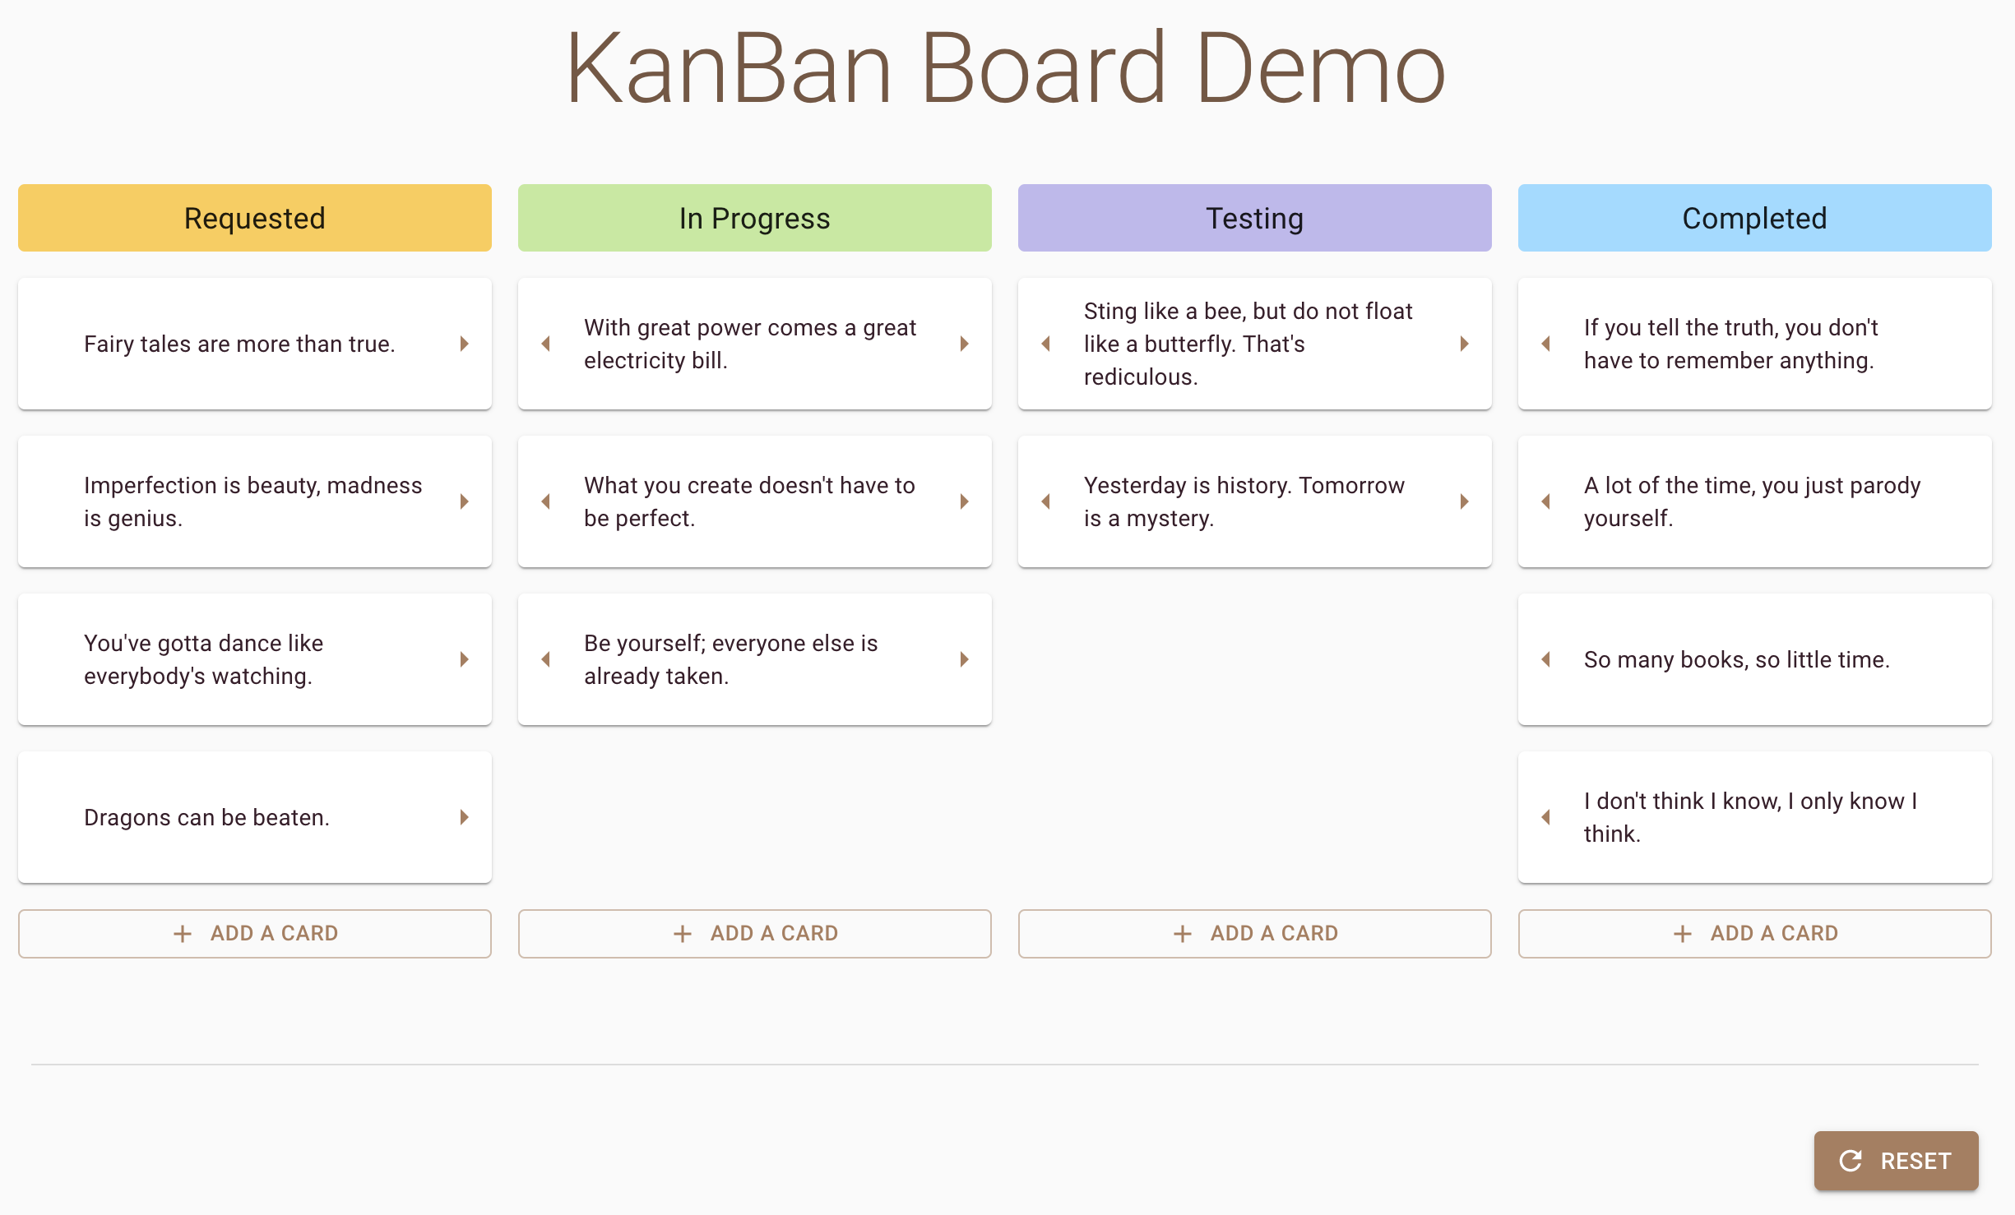Move 'Yesterday is history' card right
The image size is (2015, 1215).
coord(1465,501)
